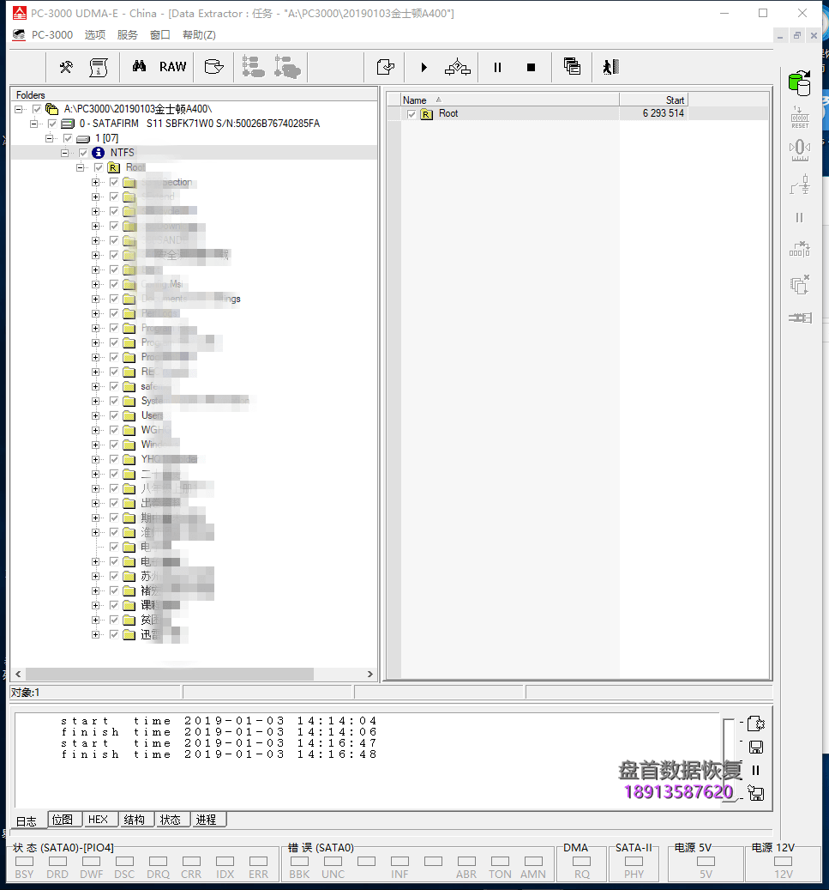Select the 日志 tab
Image resolution: width=829 pixels, height=890 pixels.
coord(27,821)
